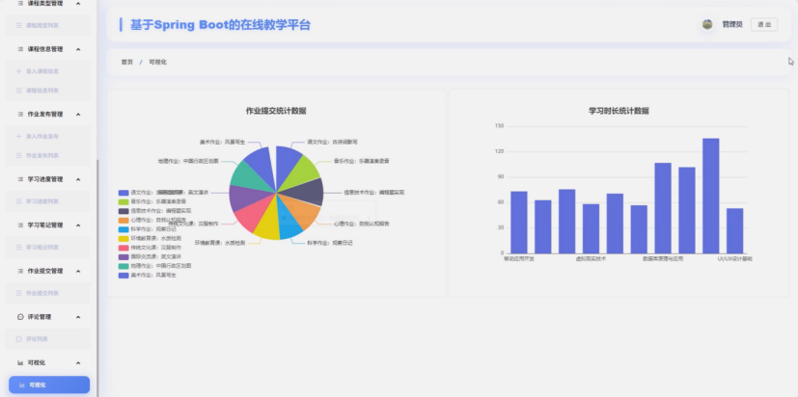Click the 学习时长统计数据 chart title
Viewport: 798px width, 397px height.
click(619, 111)
